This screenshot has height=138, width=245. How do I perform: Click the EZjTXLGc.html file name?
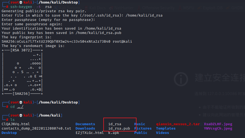click(x=90, y=133)
